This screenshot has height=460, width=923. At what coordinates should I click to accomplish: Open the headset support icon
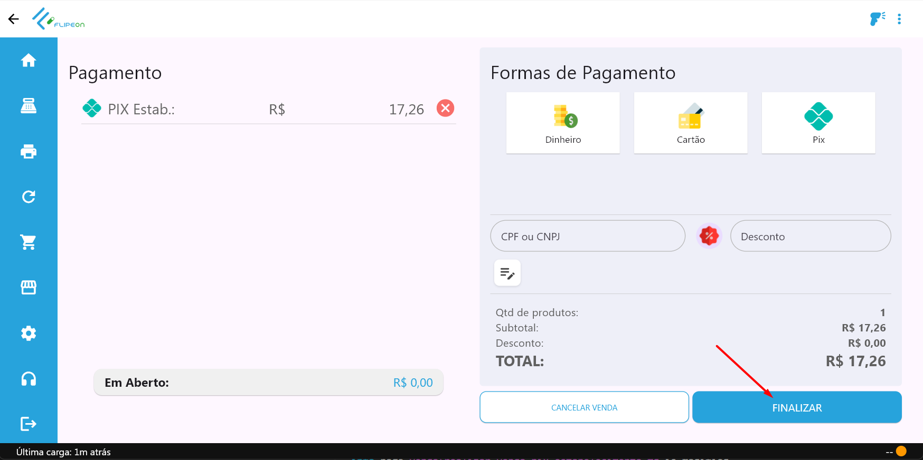click(29, 379)
